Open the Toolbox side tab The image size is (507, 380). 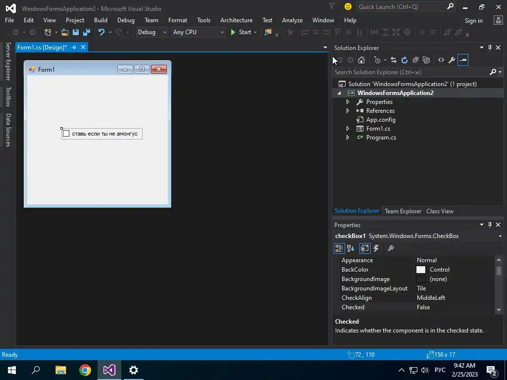(x=8, y=96)
